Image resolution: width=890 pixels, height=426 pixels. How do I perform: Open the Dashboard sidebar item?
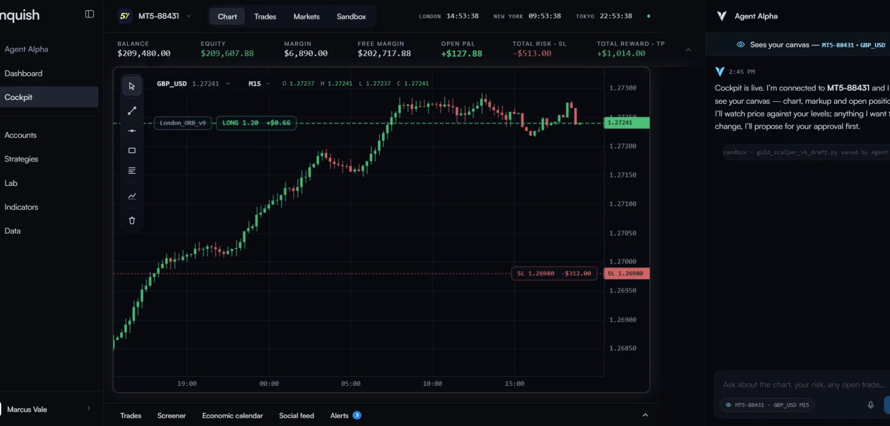[x=24, y=73]
